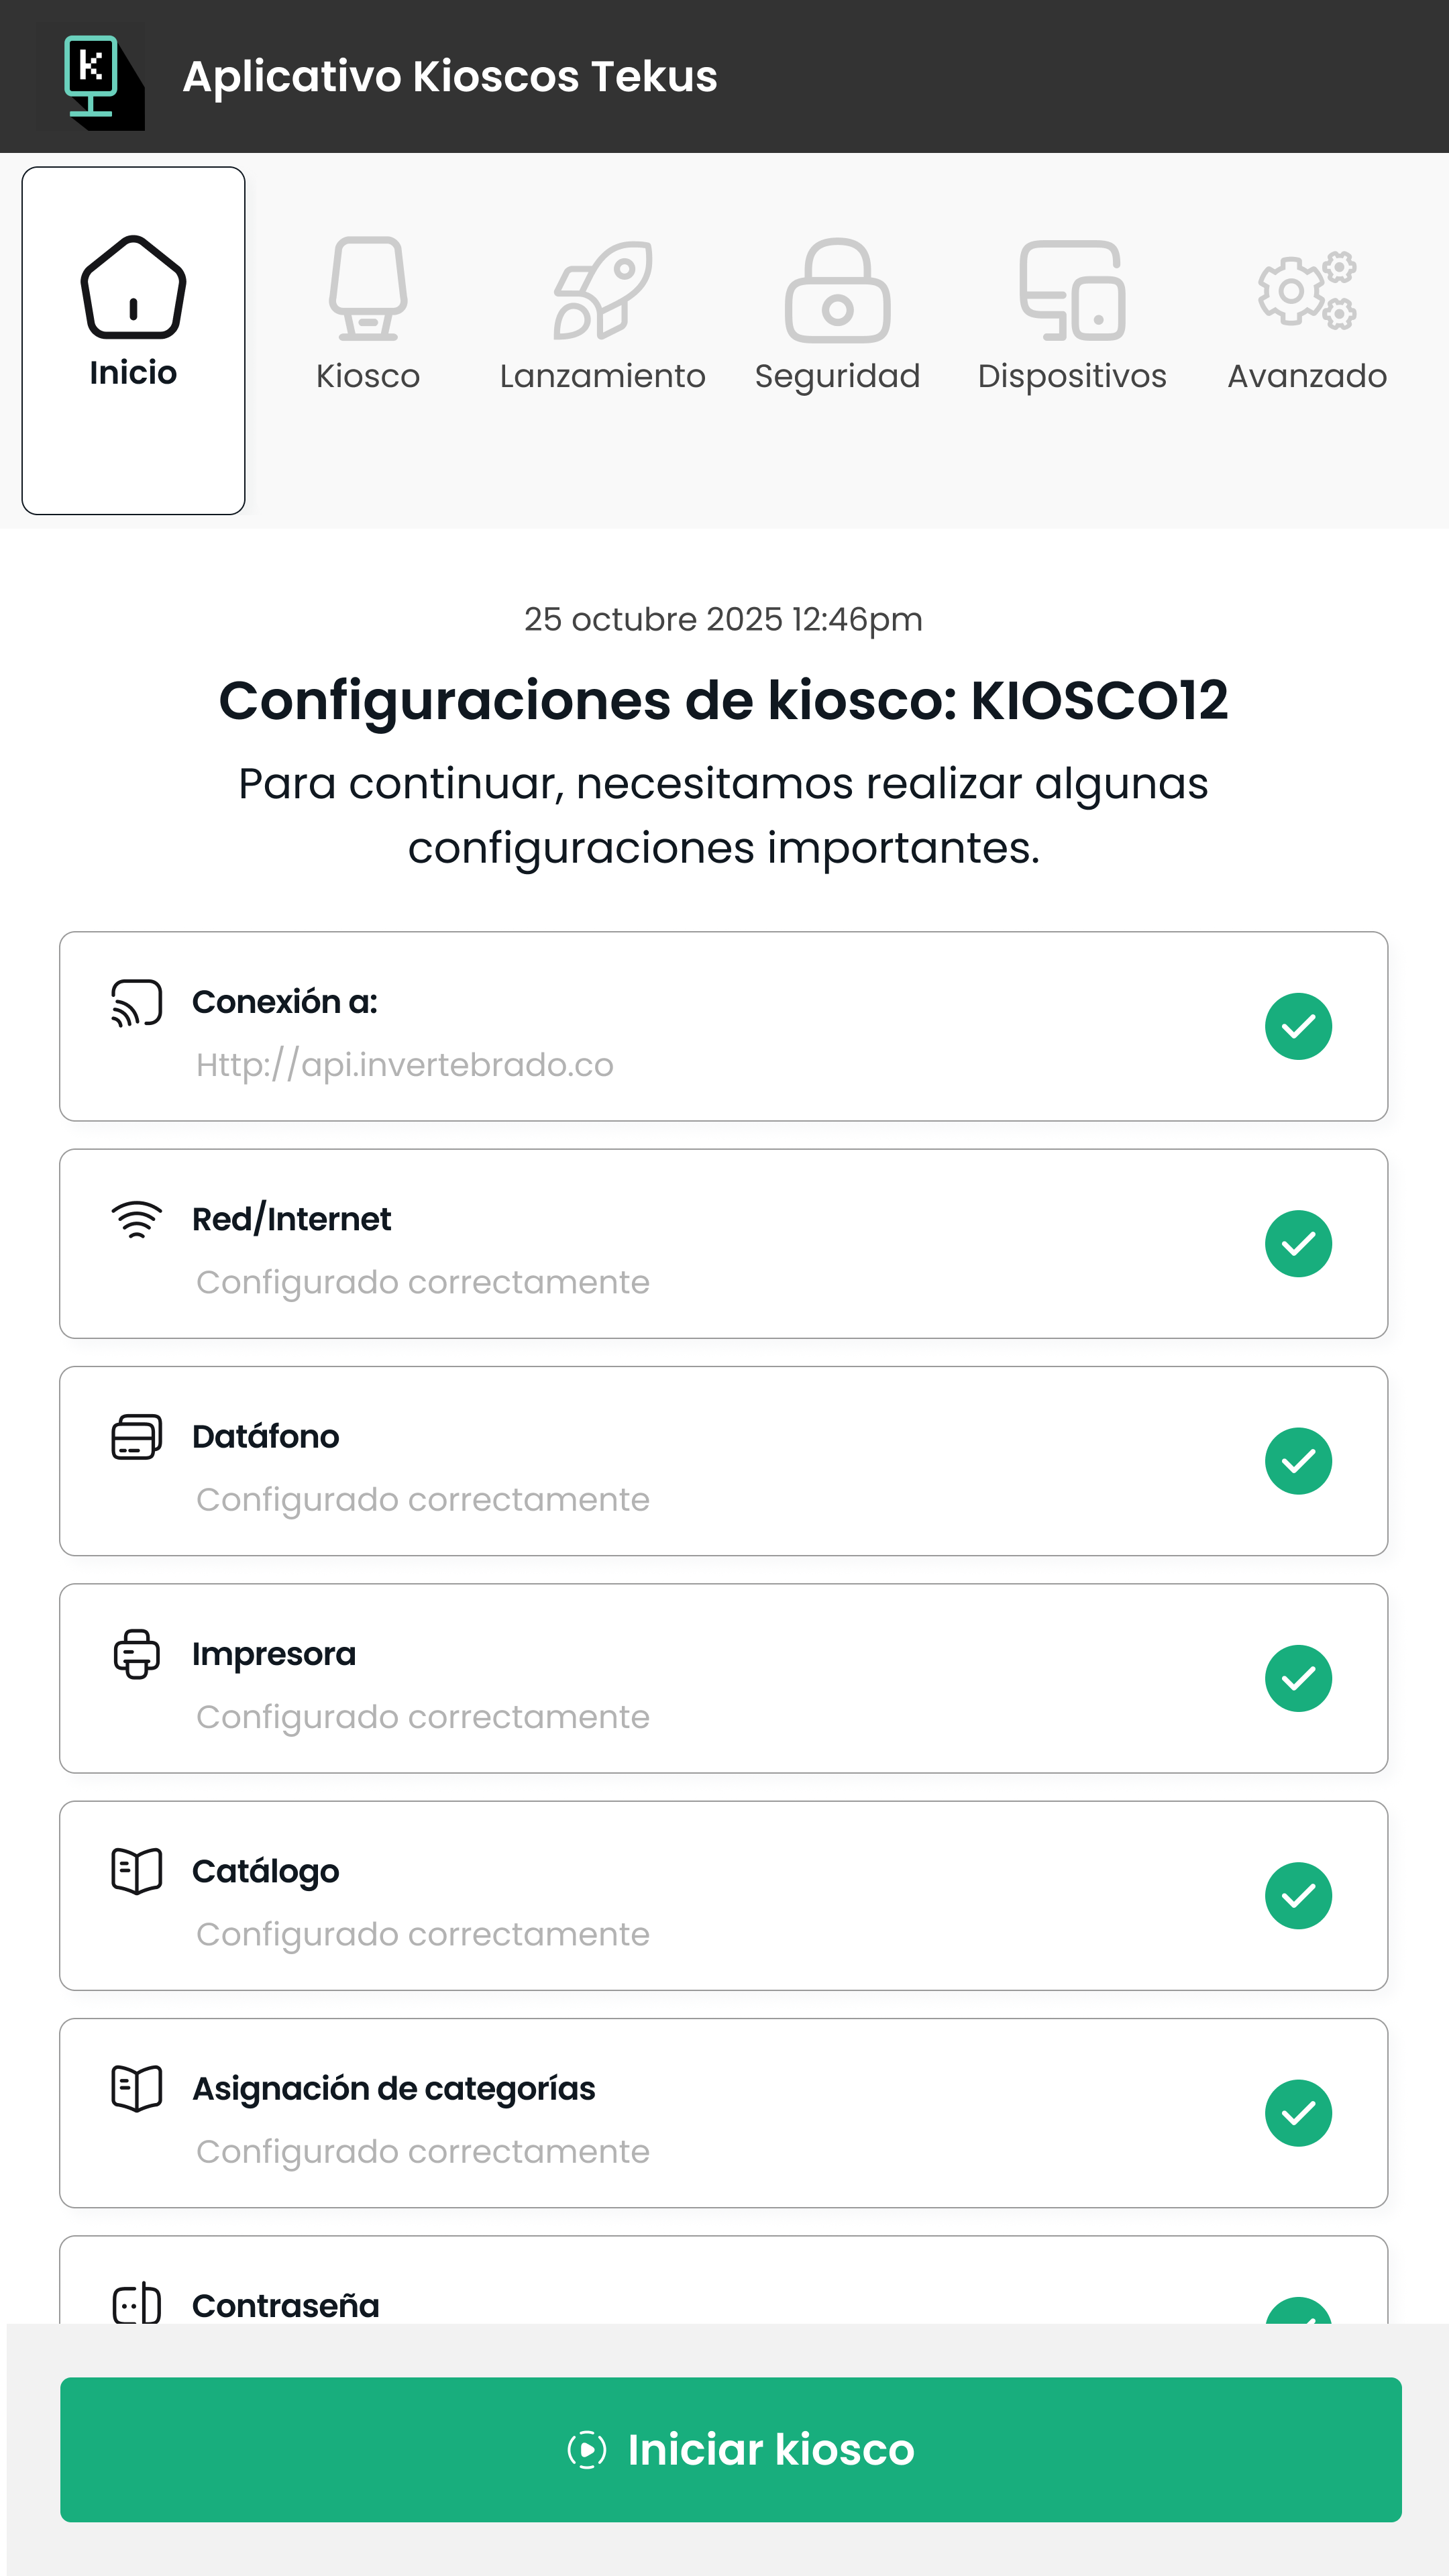1449x2576 pixels.
Task: Open Avanzado gear settings
Action: point(1307,315)
